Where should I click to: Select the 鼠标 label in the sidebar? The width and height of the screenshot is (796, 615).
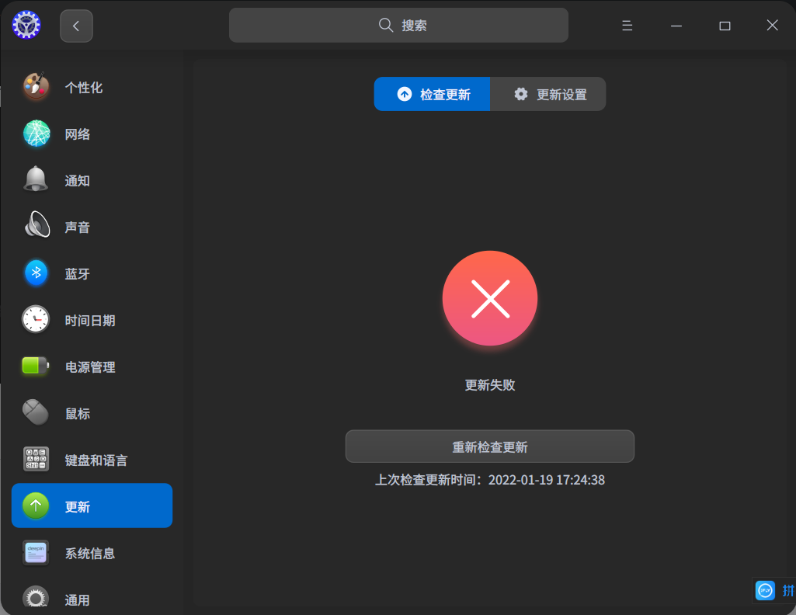(77, 414)
